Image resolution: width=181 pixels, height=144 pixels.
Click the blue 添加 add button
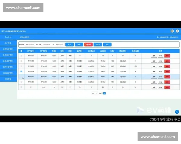79,45
